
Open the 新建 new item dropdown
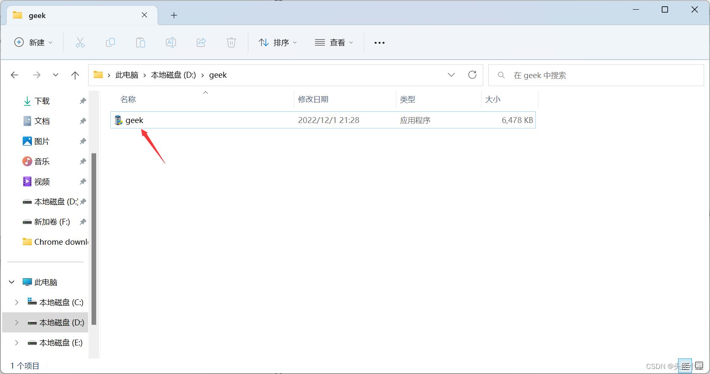tap(33, 42)
